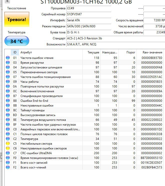Click the Возможности field S.M.A.R.T., APM, NCQ

pyautogui.click(x=116, y=44)
